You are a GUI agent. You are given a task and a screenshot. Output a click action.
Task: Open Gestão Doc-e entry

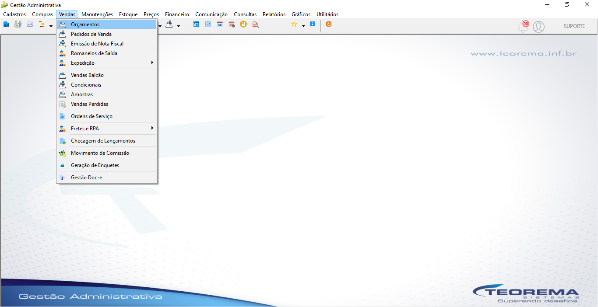(107, 178)
